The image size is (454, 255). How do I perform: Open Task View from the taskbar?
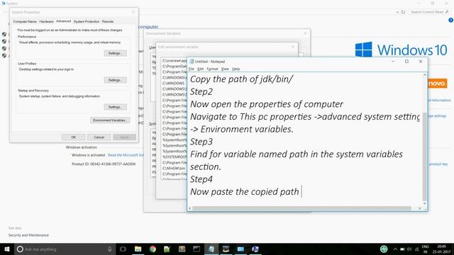coord(123,249)
